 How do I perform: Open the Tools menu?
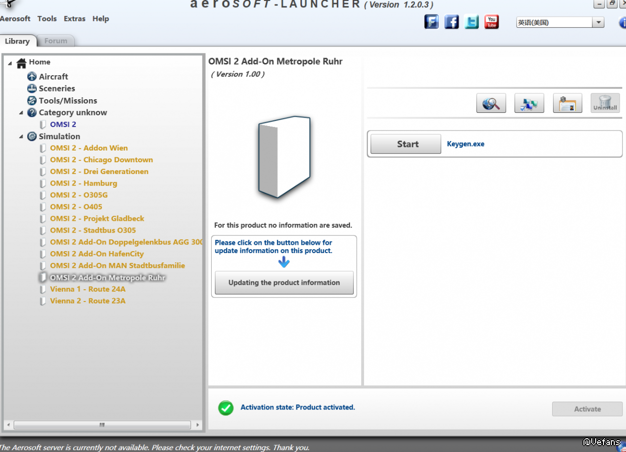(47, 19)
